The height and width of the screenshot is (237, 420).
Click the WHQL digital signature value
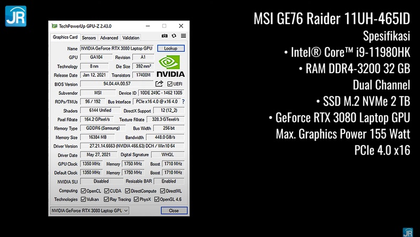coord(167,154)
